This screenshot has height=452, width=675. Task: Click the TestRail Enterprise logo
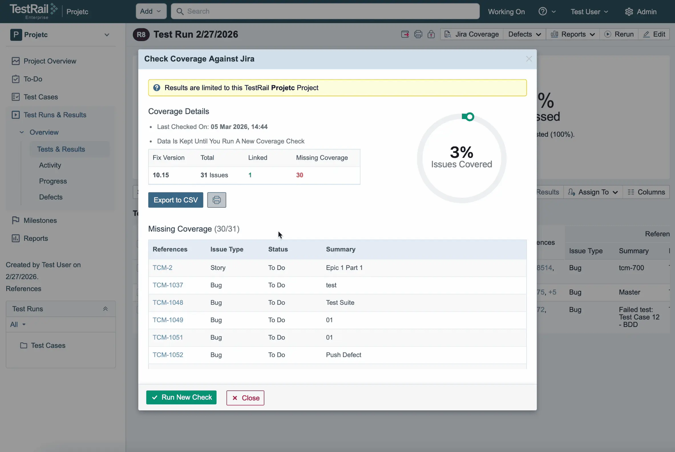click(33, 11)
